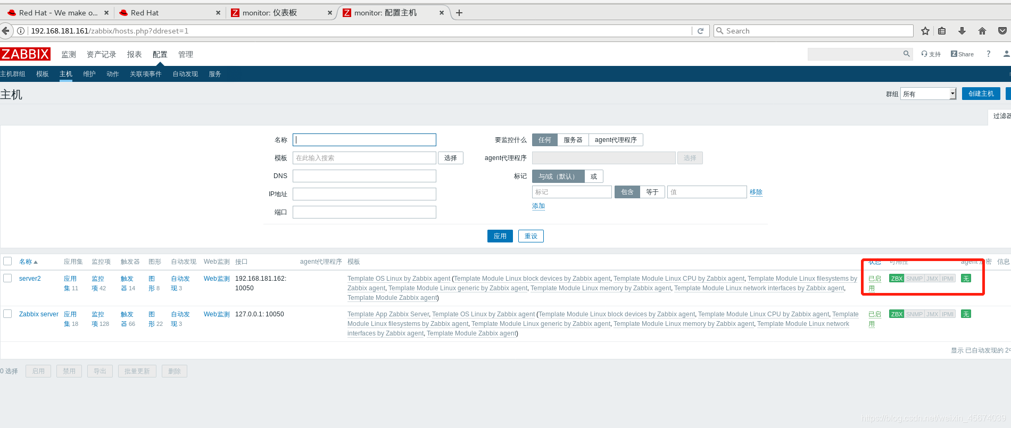Open Web监测 link for server2
Viewport: 1011px width, 428px height.
217,279
